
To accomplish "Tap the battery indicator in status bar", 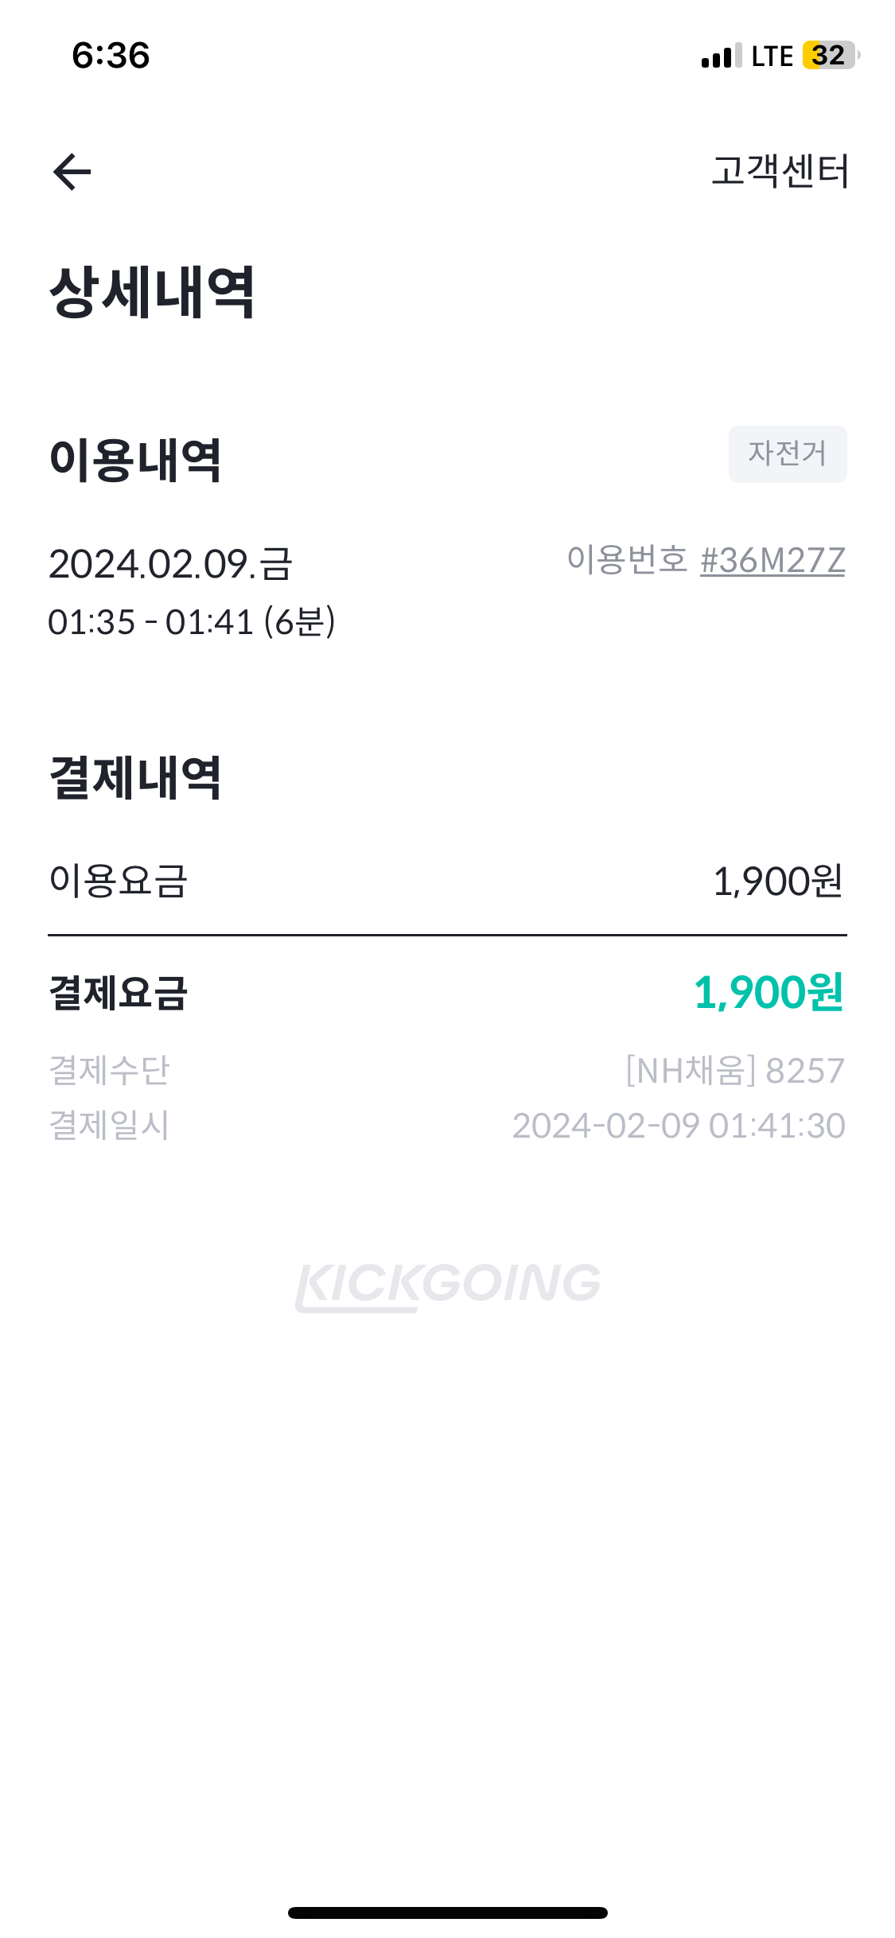I will (830, 56).
